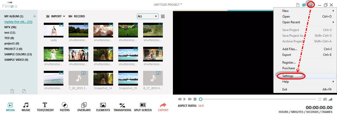Click the delete album icon

[x=24, y=91]
